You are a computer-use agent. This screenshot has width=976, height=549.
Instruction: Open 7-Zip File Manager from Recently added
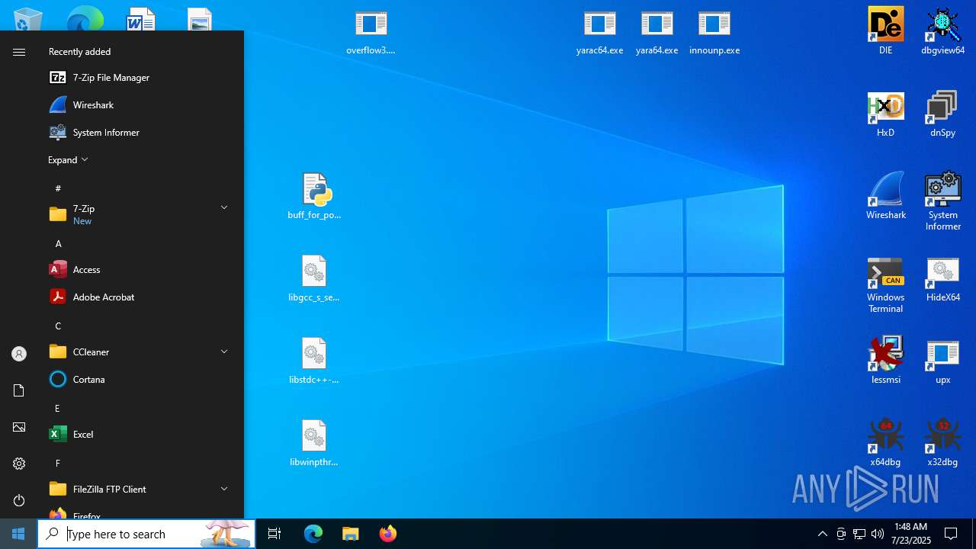(140, 77)
